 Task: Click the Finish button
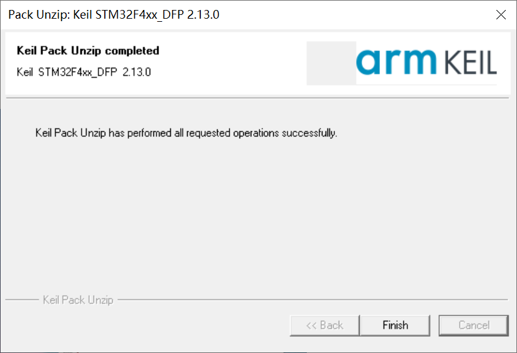[395, 325]
